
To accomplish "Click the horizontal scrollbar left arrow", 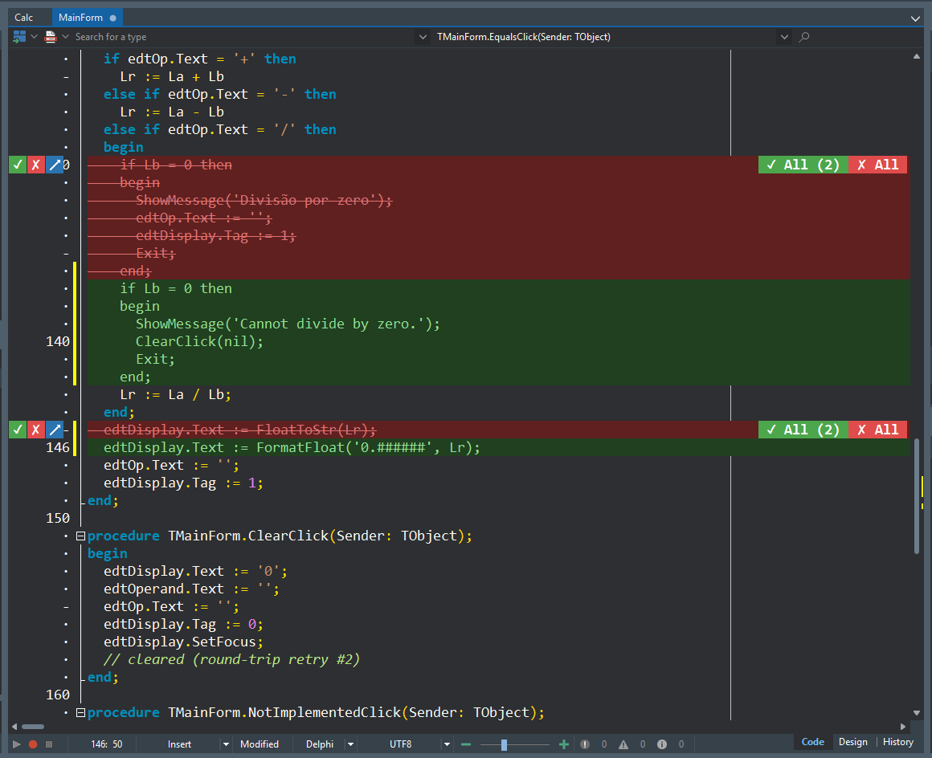I will (14, 727).
